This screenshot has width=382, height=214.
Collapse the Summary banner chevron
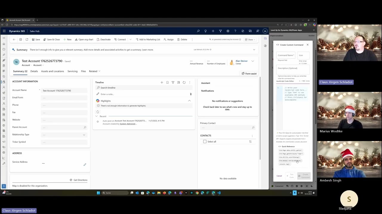254,50
